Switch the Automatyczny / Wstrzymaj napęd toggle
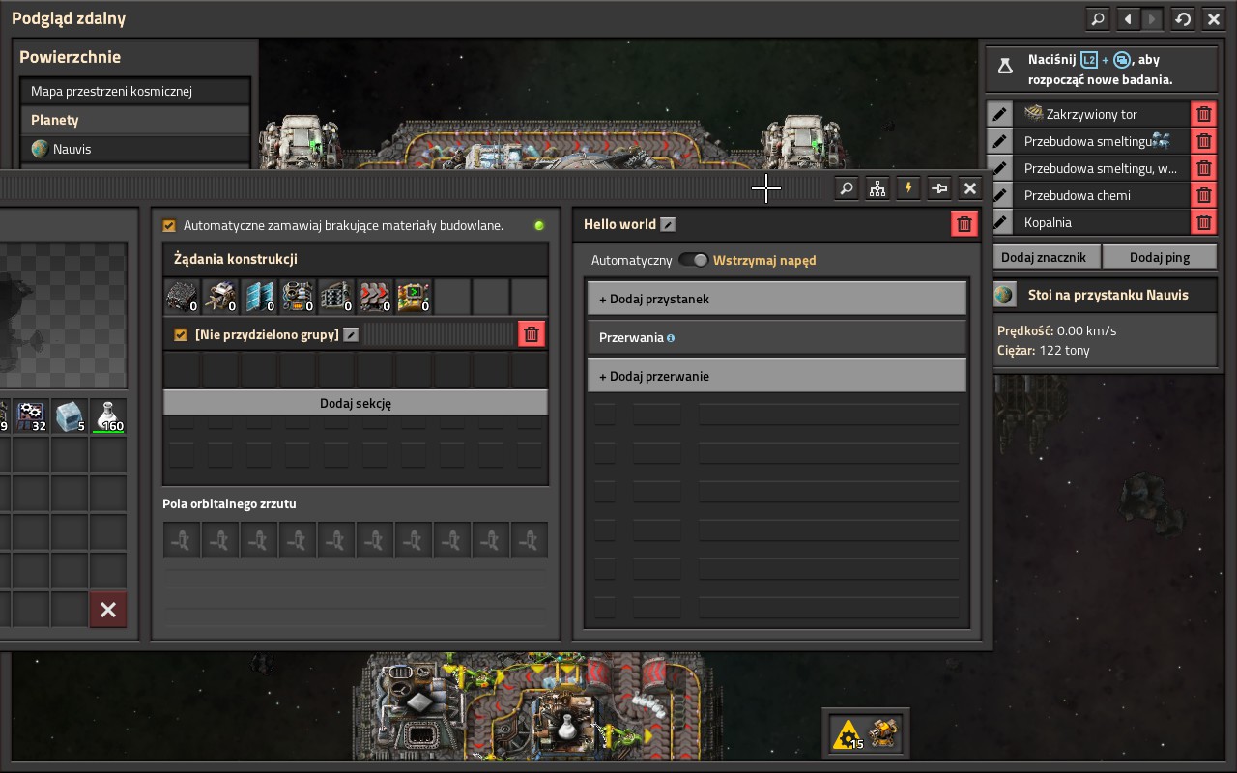This screenshot has width=1237, height=773. tap(693, 260)
